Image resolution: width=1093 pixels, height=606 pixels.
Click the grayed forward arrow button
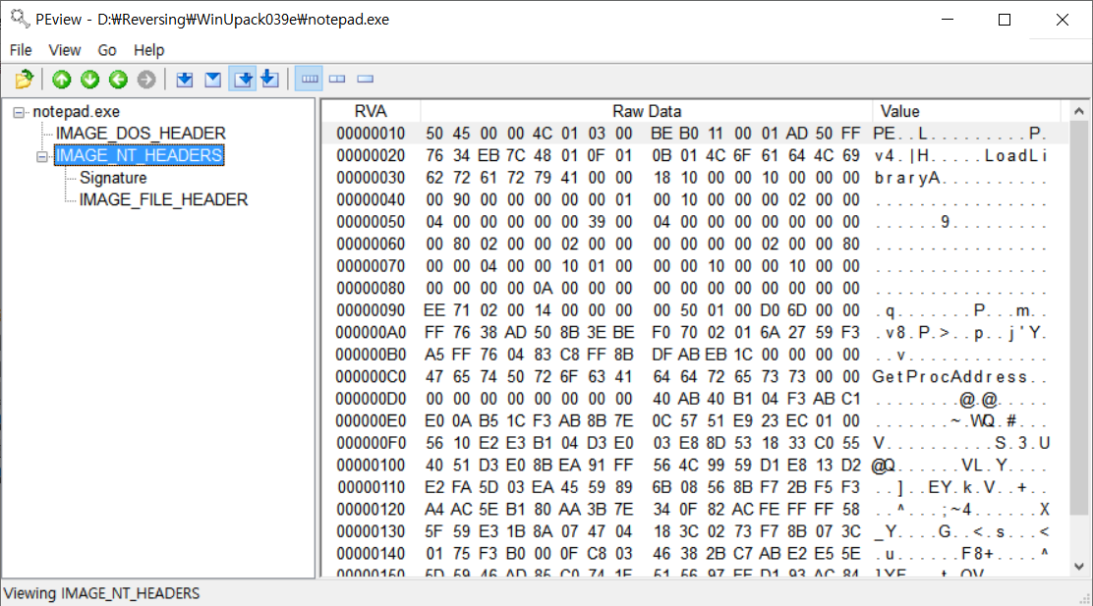(x=146, y=80)
